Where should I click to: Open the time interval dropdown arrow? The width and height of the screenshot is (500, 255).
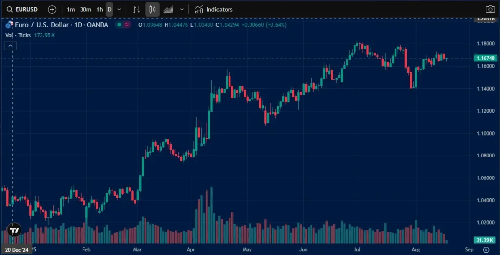(x=119, y=9)
